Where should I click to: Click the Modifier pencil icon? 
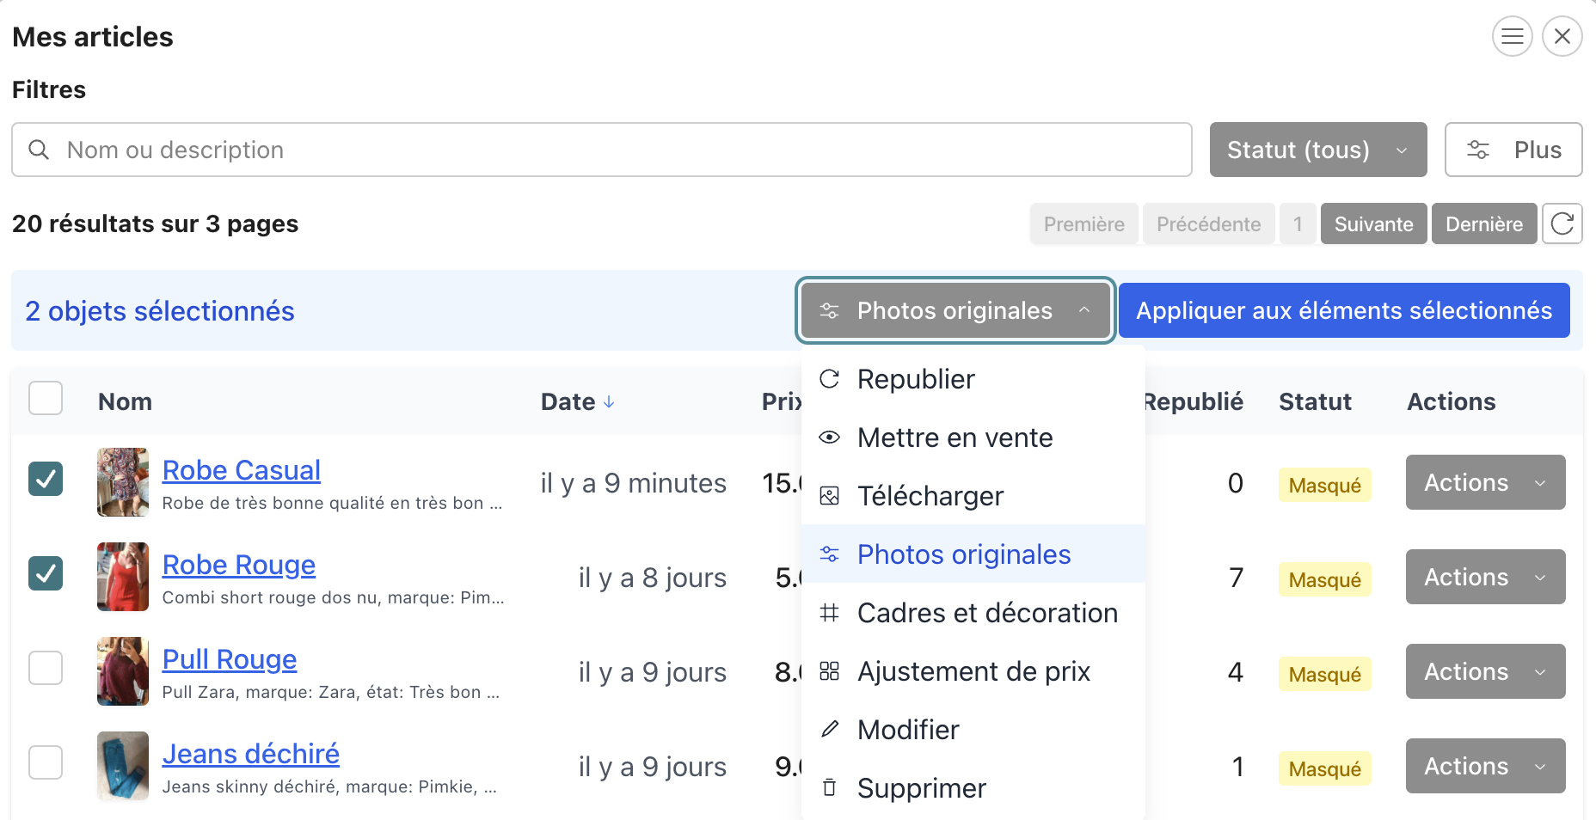[x=829, y=729]
